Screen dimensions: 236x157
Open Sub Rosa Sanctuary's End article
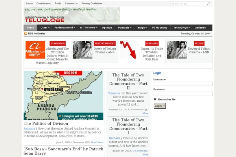(x=63, y=151)
